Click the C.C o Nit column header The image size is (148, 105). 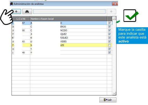(x=21, y=19)
